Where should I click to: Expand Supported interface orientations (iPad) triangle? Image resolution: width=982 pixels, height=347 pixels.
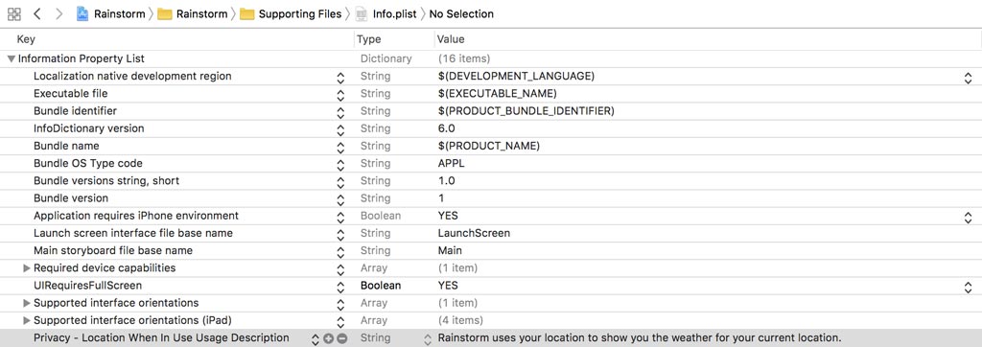(27, 321)
